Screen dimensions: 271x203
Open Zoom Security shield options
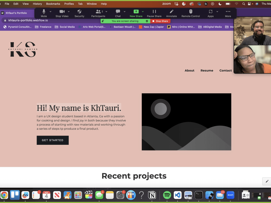tap(79, 13)
